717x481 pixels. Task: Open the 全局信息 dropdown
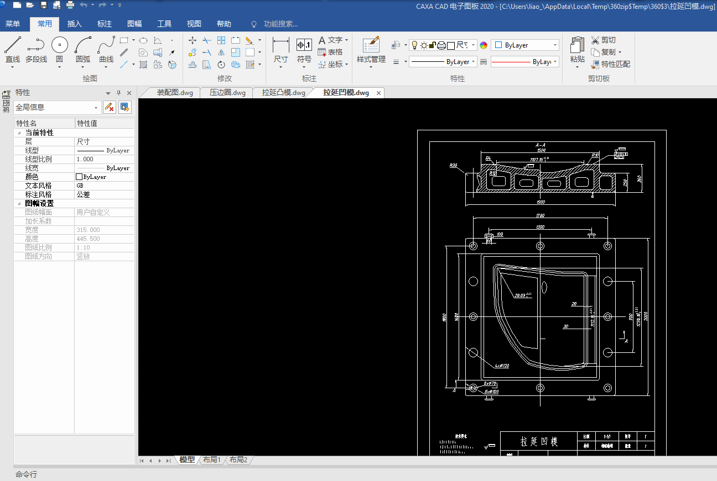coord(96,108)
